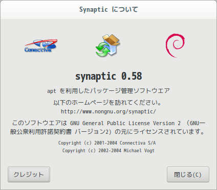Click the 般公衆利用許諾契約書 バージョン2 line
This screenshot has width=217, height=190.
pos(107,132)
